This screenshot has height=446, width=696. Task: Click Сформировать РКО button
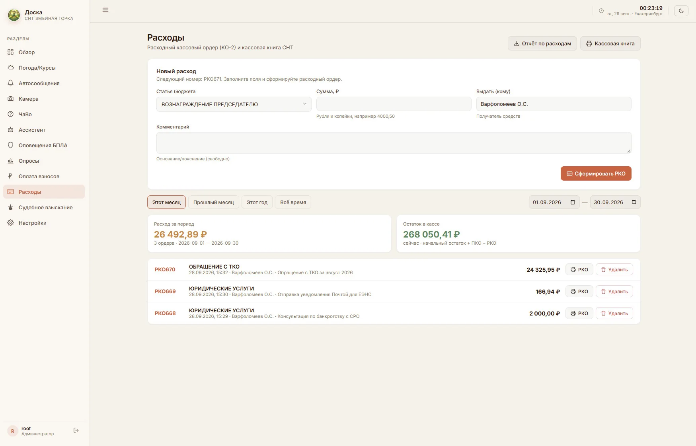(596, 173)
